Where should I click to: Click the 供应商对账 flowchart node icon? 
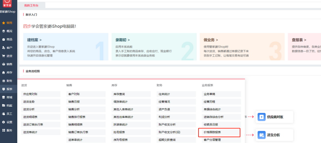coord(261,117)
